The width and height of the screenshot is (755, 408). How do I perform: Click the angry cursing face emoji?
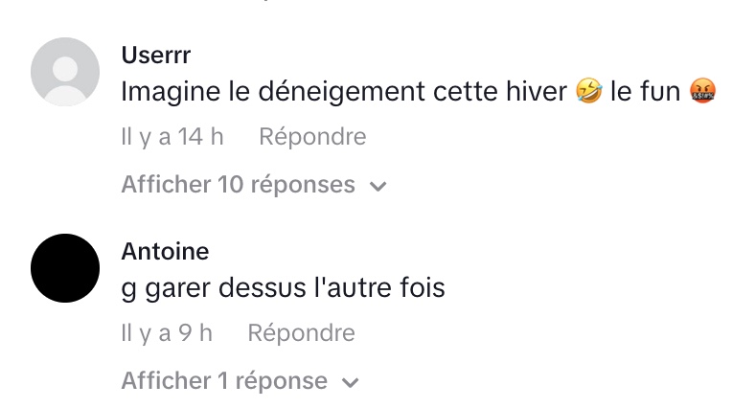[702, 91]
